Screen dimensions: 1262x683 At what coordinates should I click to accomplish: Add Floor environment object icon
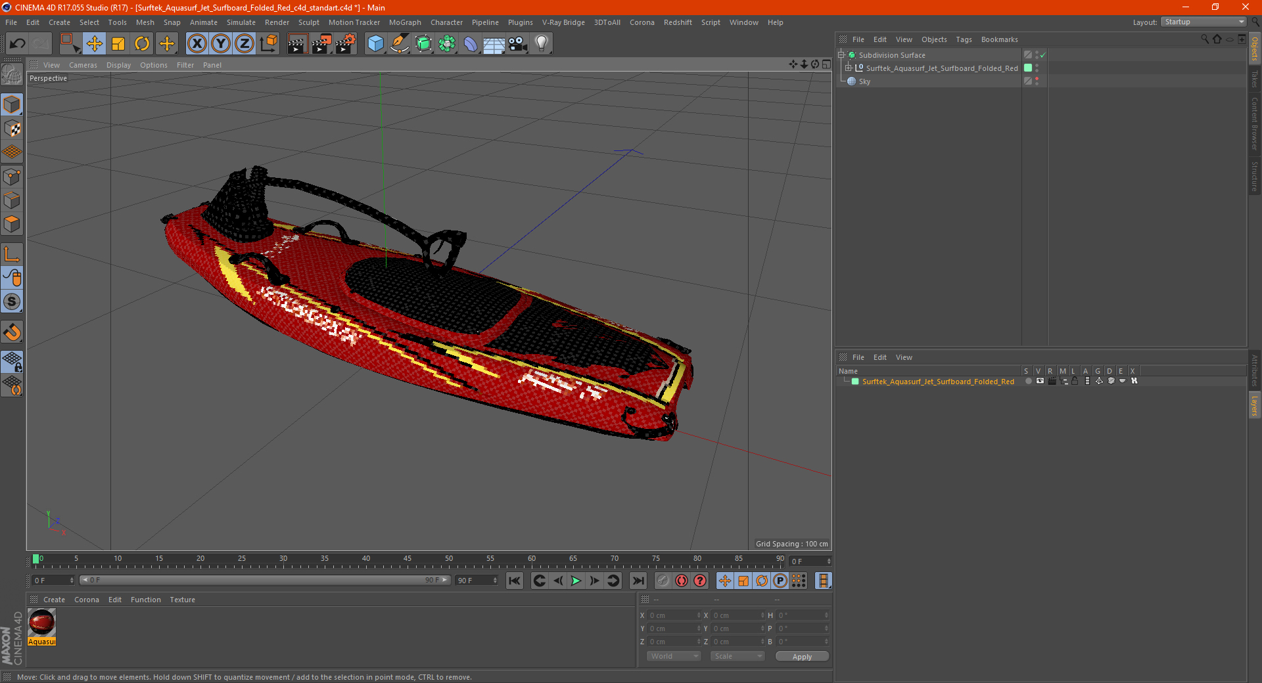[x=494, y=44]
